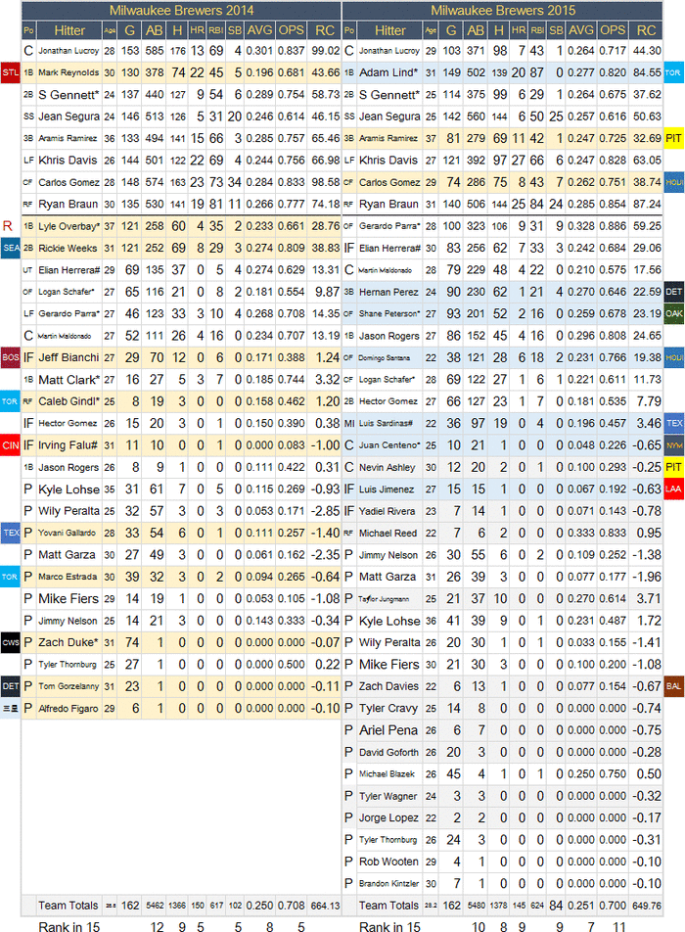Select Ariel Pena player name

[388, 730]
